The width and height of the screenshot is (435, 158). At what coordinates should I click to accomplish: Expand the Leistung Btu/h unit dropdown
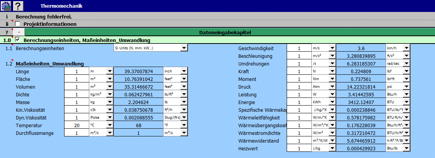[x=406, y=94]
